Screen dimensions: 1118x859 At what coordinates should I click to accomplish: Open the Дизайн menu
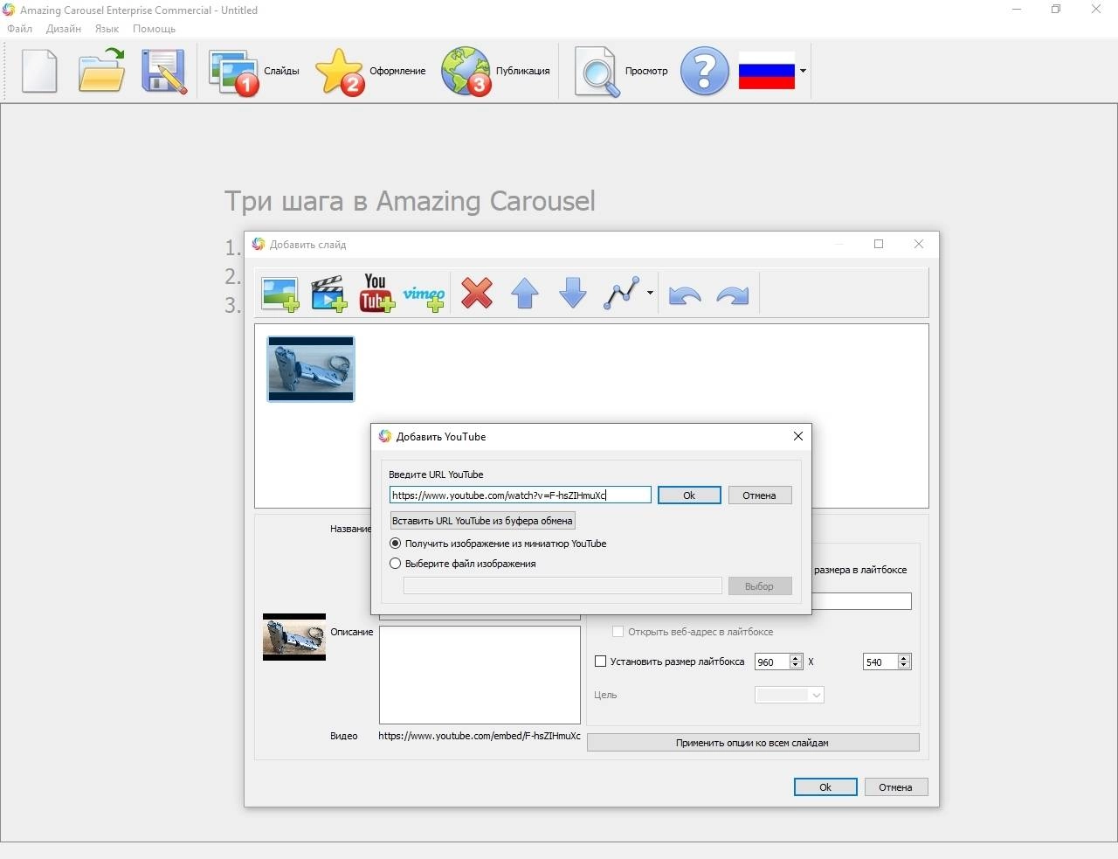tap(64, 29)
